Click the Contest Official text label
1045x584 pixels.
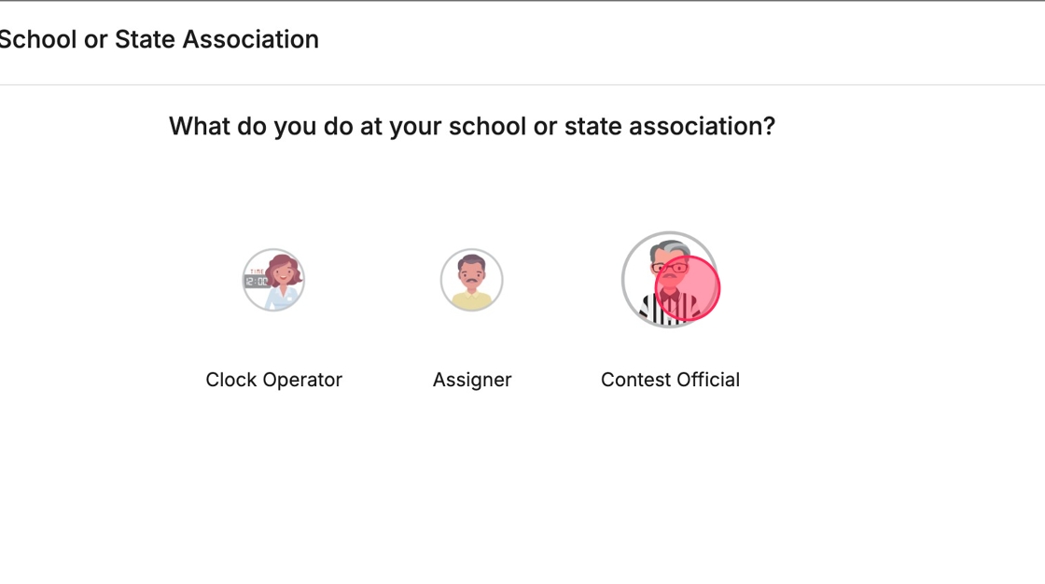click(670, 380)
